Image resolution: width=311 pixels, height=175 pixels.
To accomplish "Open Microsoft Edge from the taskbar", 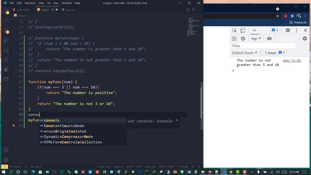I will pyautogui.click(x=33, y=172).
